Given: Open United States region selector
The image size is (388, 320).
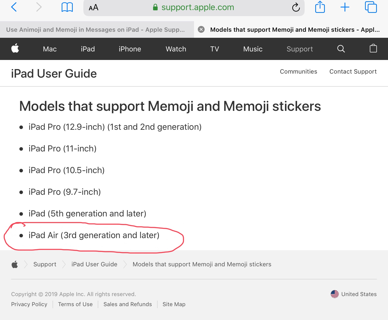Looking at the screenshot, I should click(x=354, y=294).
